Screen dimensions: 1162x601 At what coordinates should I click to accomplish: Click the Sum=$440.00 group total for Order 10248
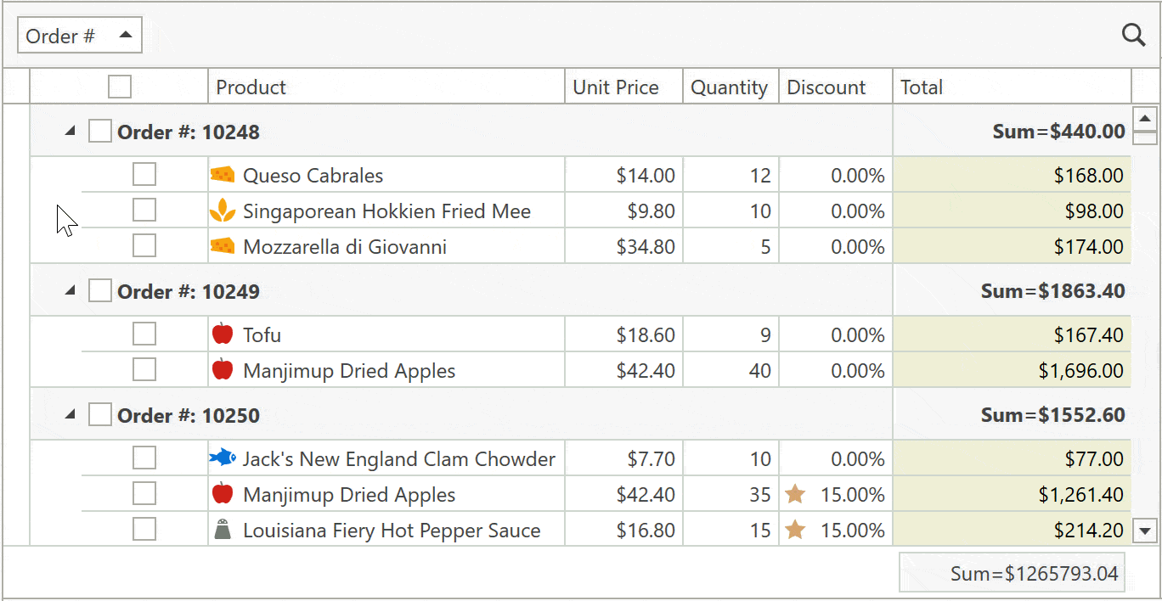coord(1057,131)
